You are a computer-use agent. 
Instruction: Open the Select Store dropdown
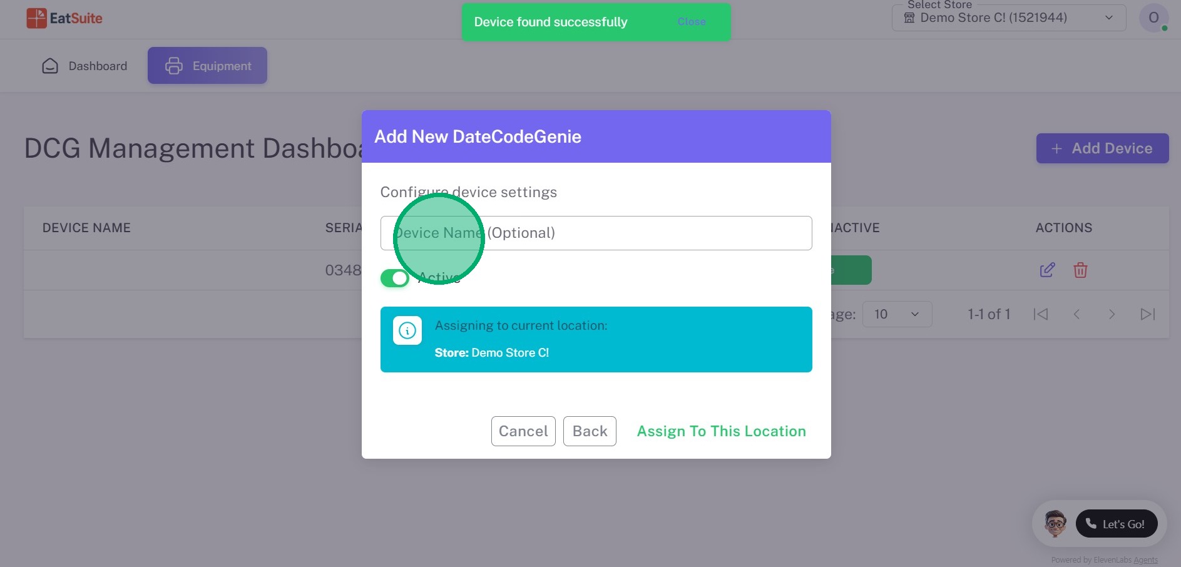tap(1008, 18)
